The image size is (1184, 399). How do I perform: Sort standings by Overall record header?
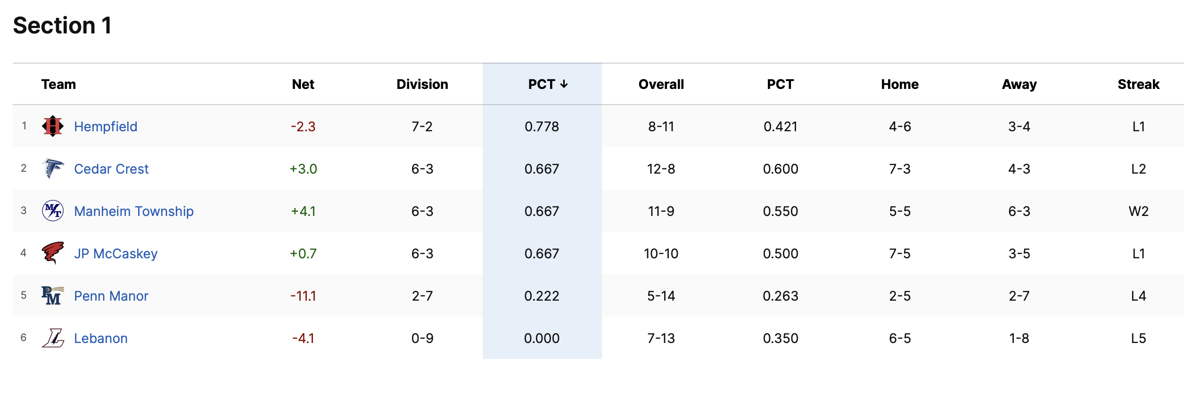(661, 84)
